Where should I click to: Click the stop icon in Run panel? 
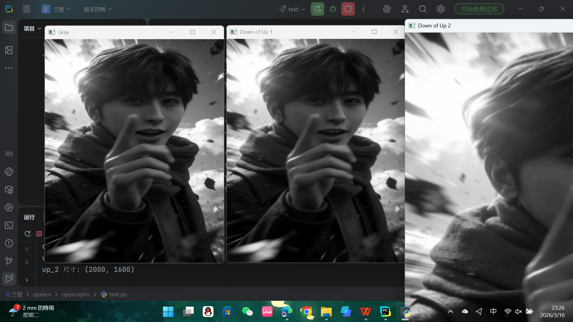pyautogui.click(x=39, y=234)
